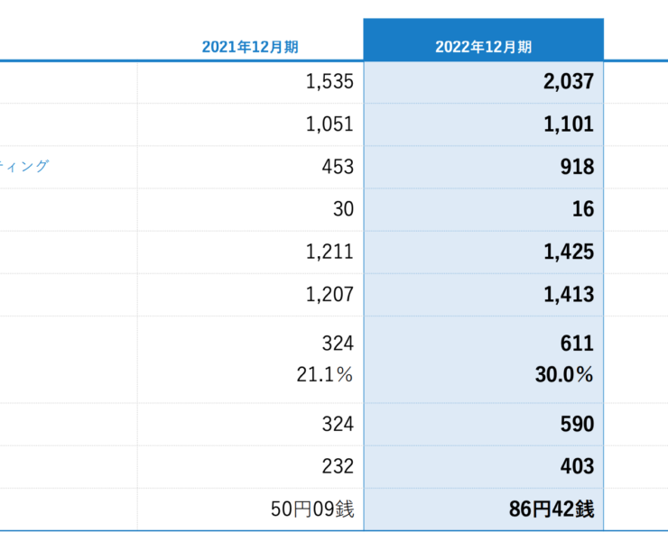Click the 2021年12月期 column header

click(x=250, y=47)
